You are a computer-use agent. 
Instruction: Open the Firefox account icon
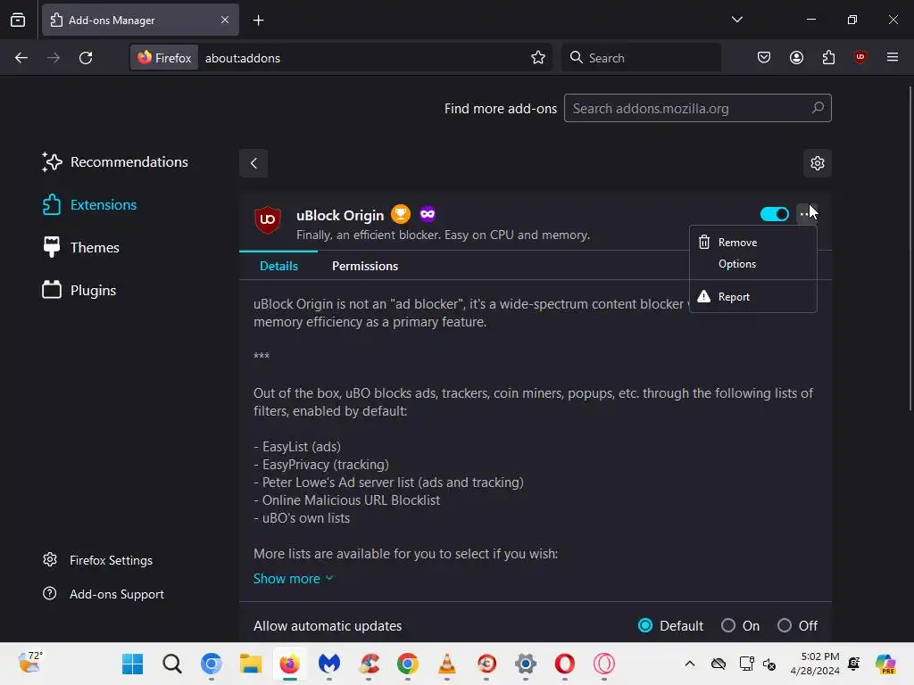796,57
